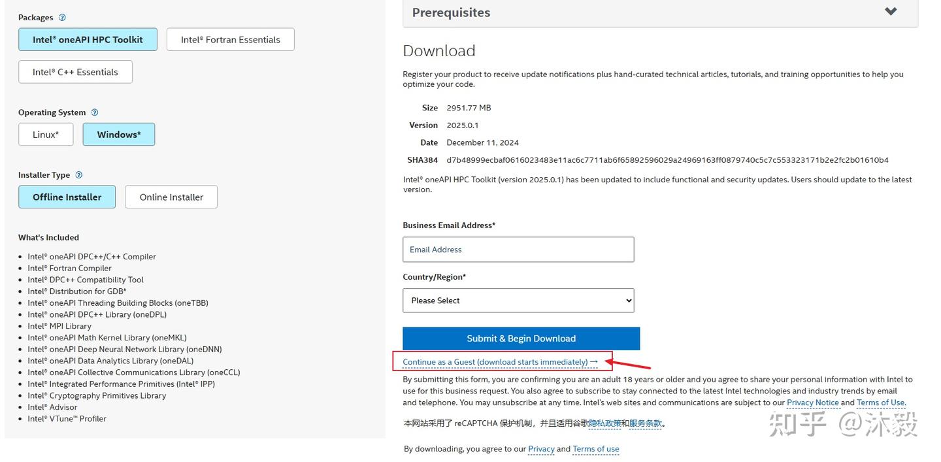Image resolution: width=941 pixels, height=462 pixels.
Task: Choose Intel Fortran Essentials package
Action: pos(230,40)
